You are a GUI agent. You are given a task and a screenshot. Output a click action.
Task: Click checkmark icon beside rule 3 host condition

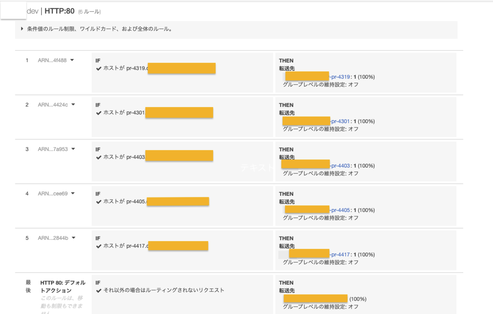[x=98, y=158]
